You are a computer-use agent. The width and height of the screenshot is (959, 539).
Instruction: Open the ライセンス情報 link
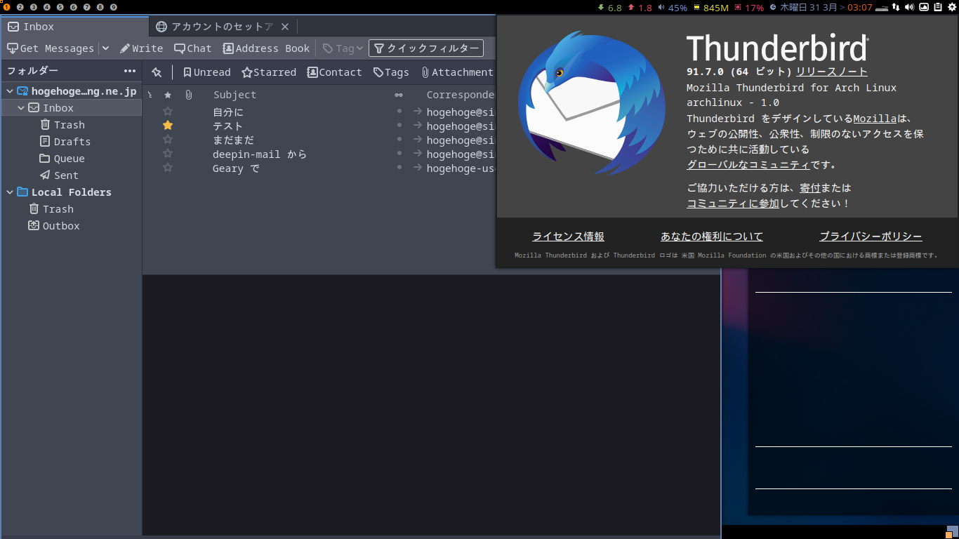point(568,237)
